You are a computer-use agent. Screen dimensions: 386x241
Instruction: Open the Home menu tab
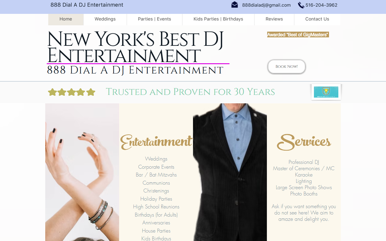(66, 19)
